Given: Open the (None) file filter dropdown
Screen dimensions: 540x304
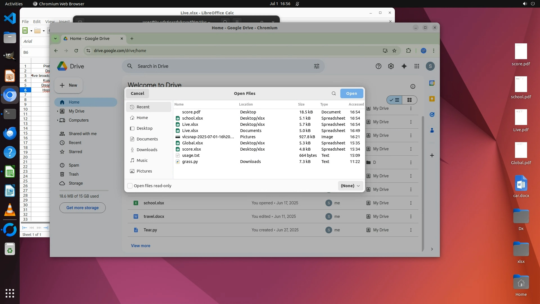Looking at the screenshot, I should (x=350, y=186).
